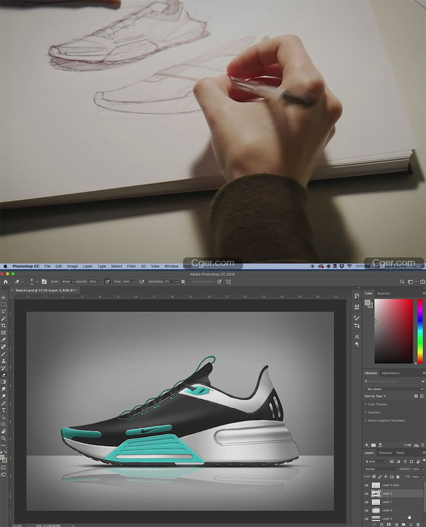
Task: Select the Lasso tool
Action: [x=4, y=312]
